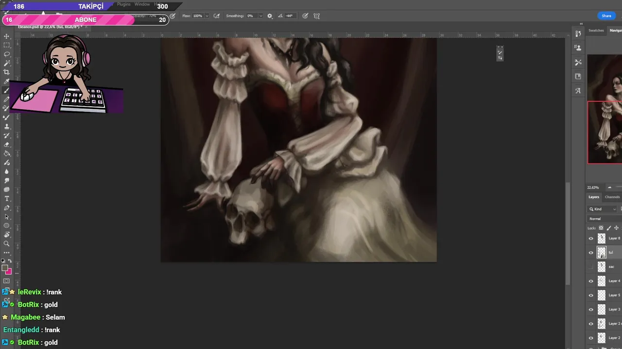Image resolution: width=622 pixels, height=349 pixels.
Task: Click the canvas vertical scrollbar
Action: pyautogui.click(x=568, y=234)
